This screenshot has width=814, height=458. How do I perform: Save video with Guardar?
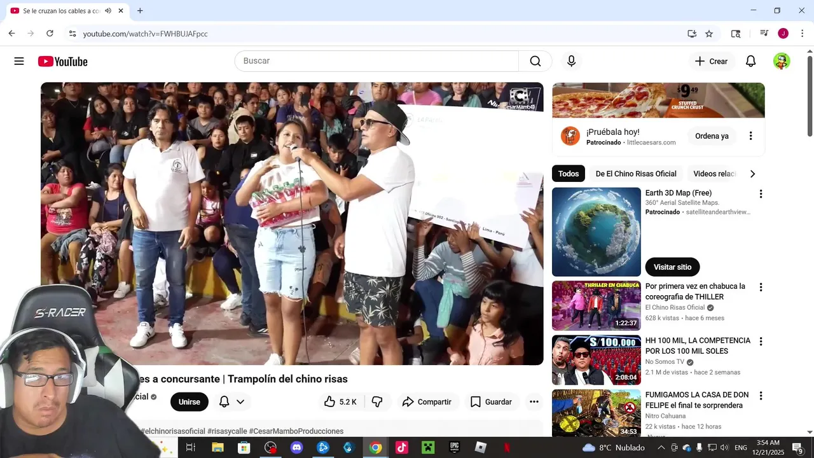click(x=491, y=402)
